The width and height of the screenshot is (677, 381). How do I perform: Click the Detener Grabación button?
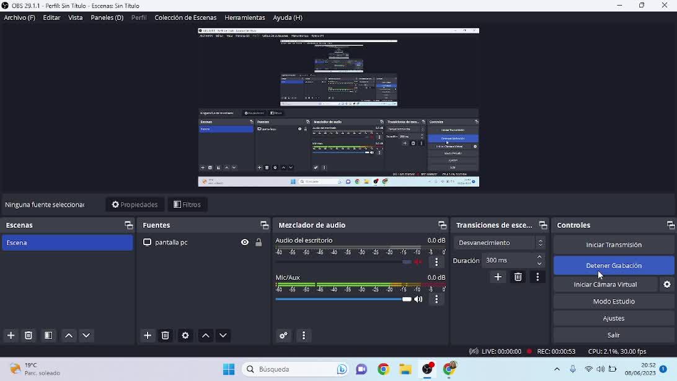[613, 266]
